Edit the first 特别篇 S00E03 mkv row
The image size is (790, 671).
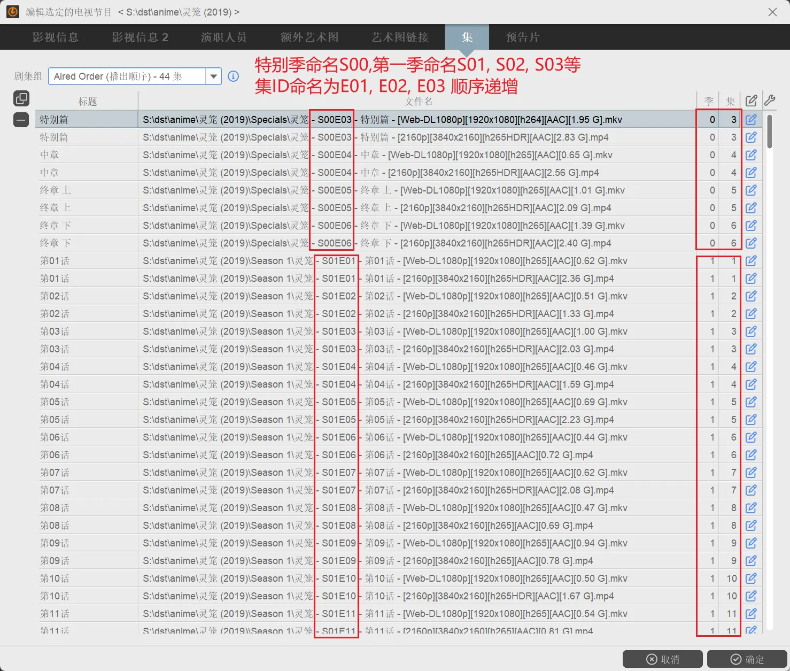pos(751,120)
